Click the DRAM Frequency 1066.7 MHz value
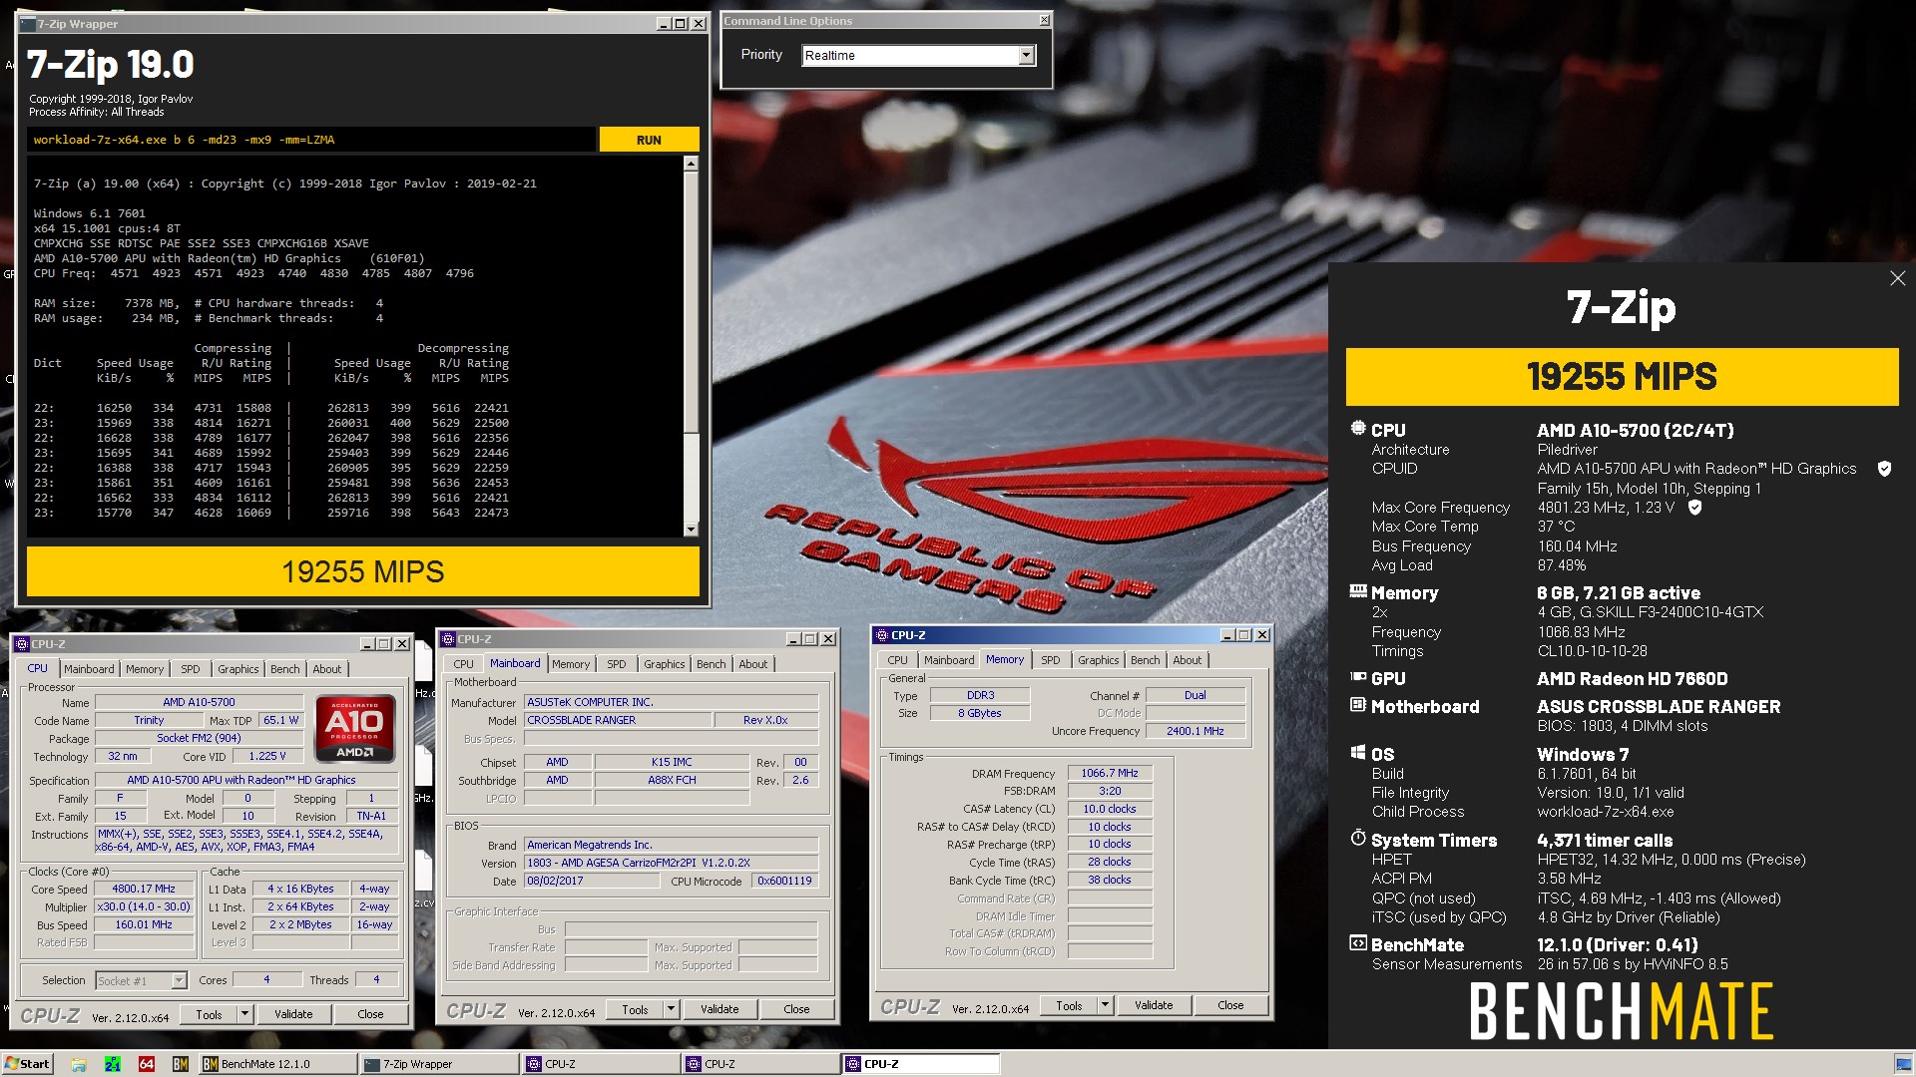Image resolution: width=1916 pixels, height=1077 pixels. coord(1110,774)
